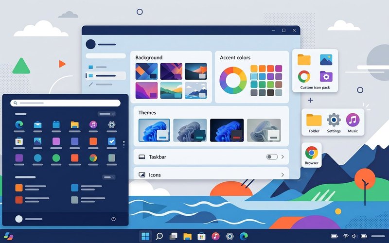Click the accent color wheel
The height and width of the screenshot is (243, 389).
click(x=233, y=80)
